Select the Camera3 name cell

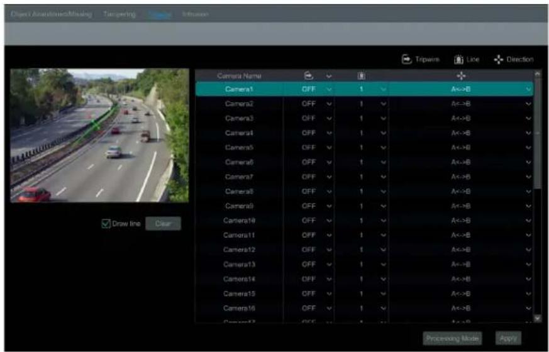[x=239, y=118]
